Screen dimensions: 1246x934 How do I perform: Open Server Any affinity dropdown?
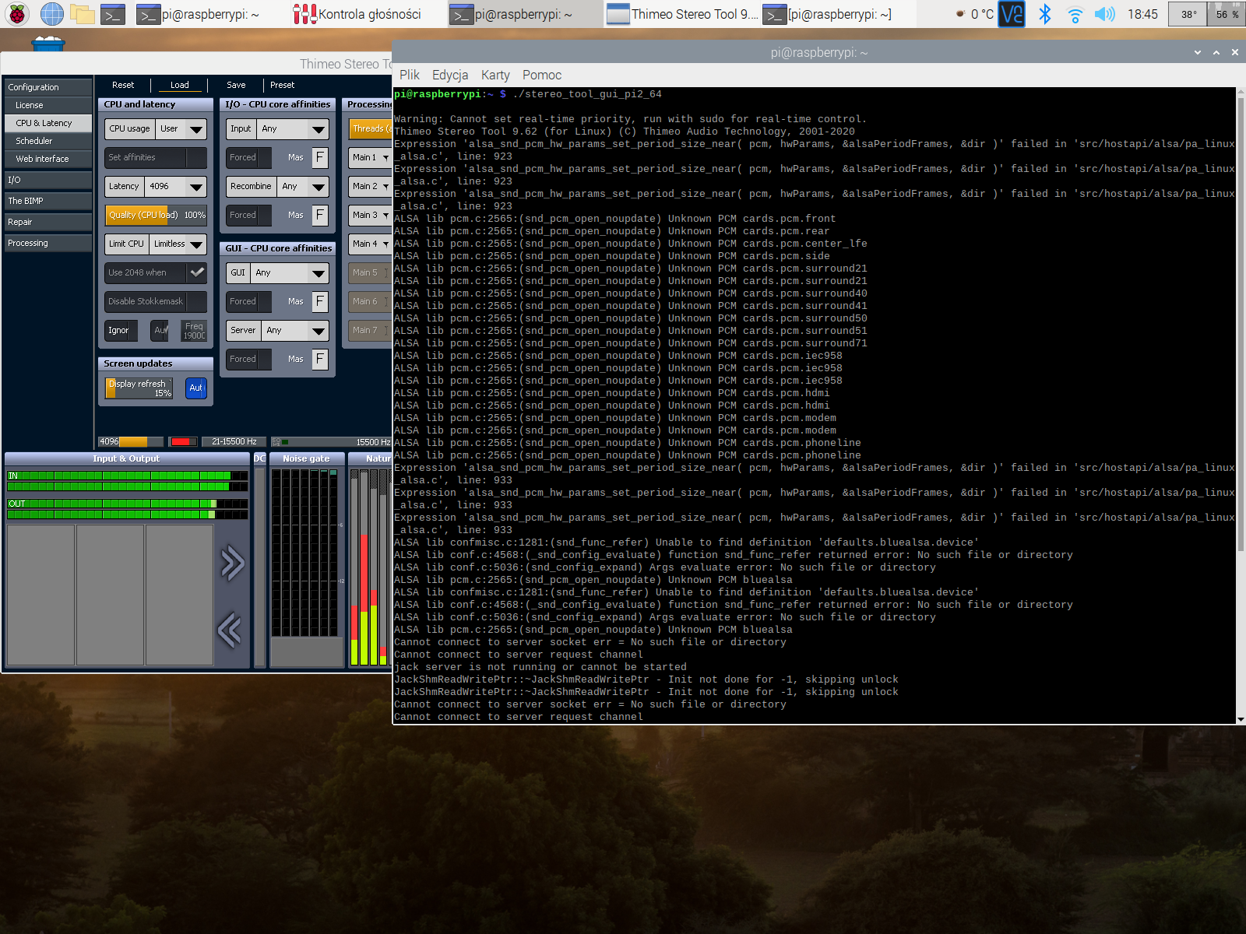tap(295, 330)
